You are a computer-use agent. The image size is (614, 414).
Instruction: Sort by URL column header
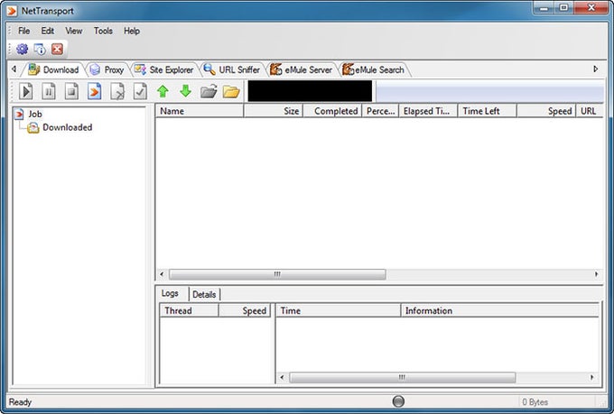(590, 111)
